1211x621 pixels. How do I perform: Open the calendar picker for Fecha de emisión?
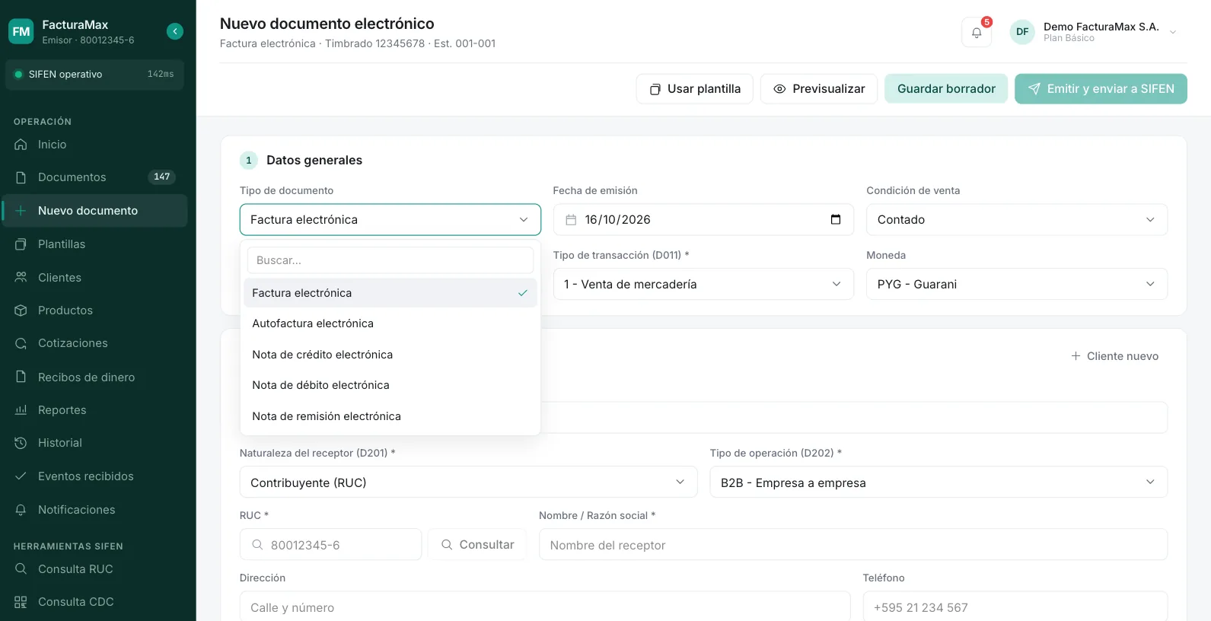pos(836,219)
